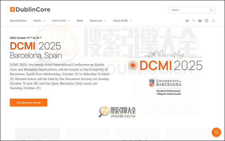Click the Barcelona, Spain heading text
Image resolution: width=225 pixels, height=141 pixels.
(x=36, y=56)
